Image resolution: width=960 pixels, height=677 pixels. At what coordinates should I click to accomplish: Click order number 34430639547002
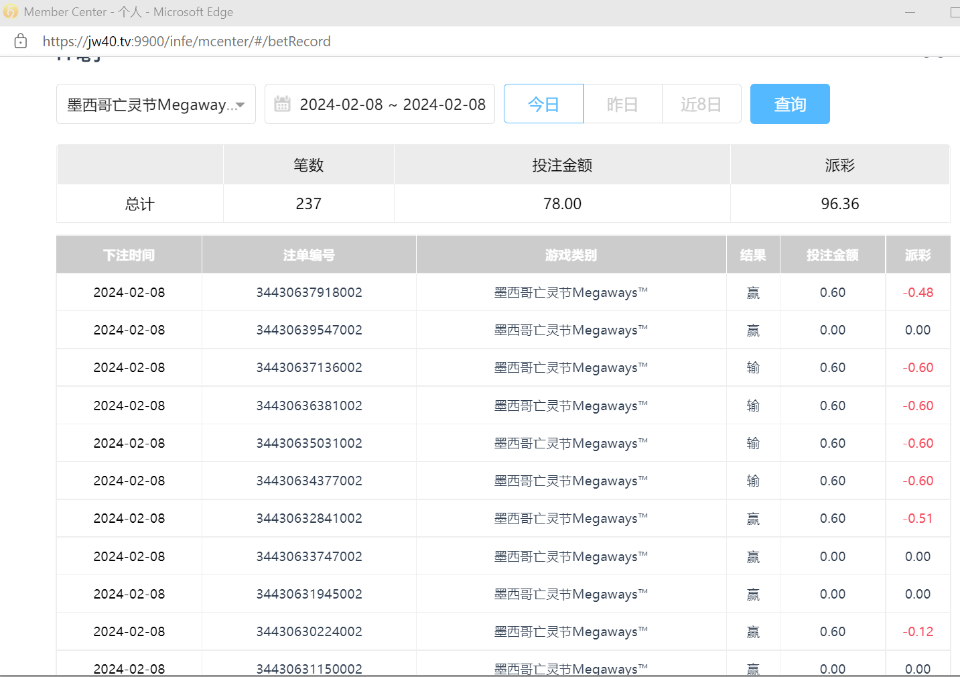[x=309, y=330]
